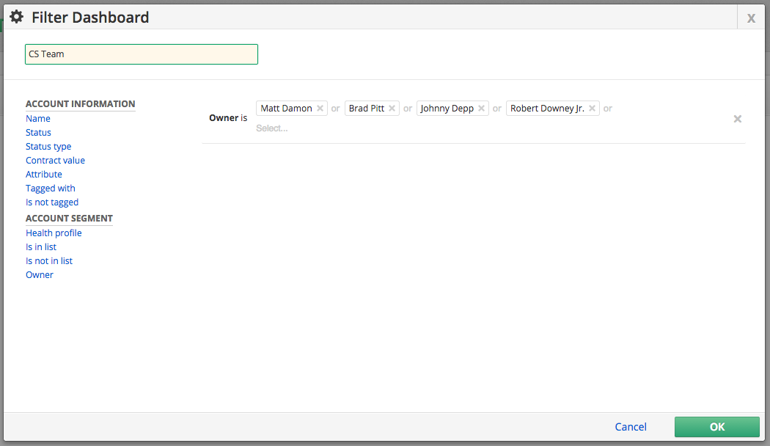Viewport: 770px width, 446px height.
Task: Add an Owner segment filter
Action: (x=40, y=275)
